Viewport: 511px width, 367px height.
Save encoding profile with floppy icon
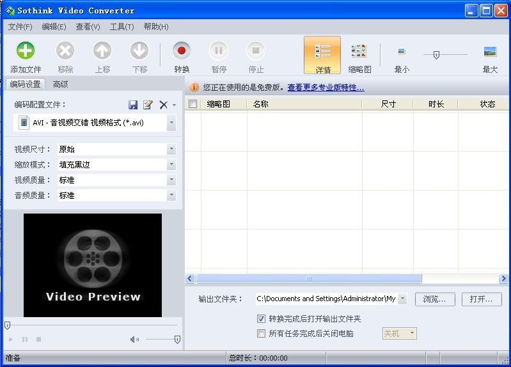click(x=133, y=105)
